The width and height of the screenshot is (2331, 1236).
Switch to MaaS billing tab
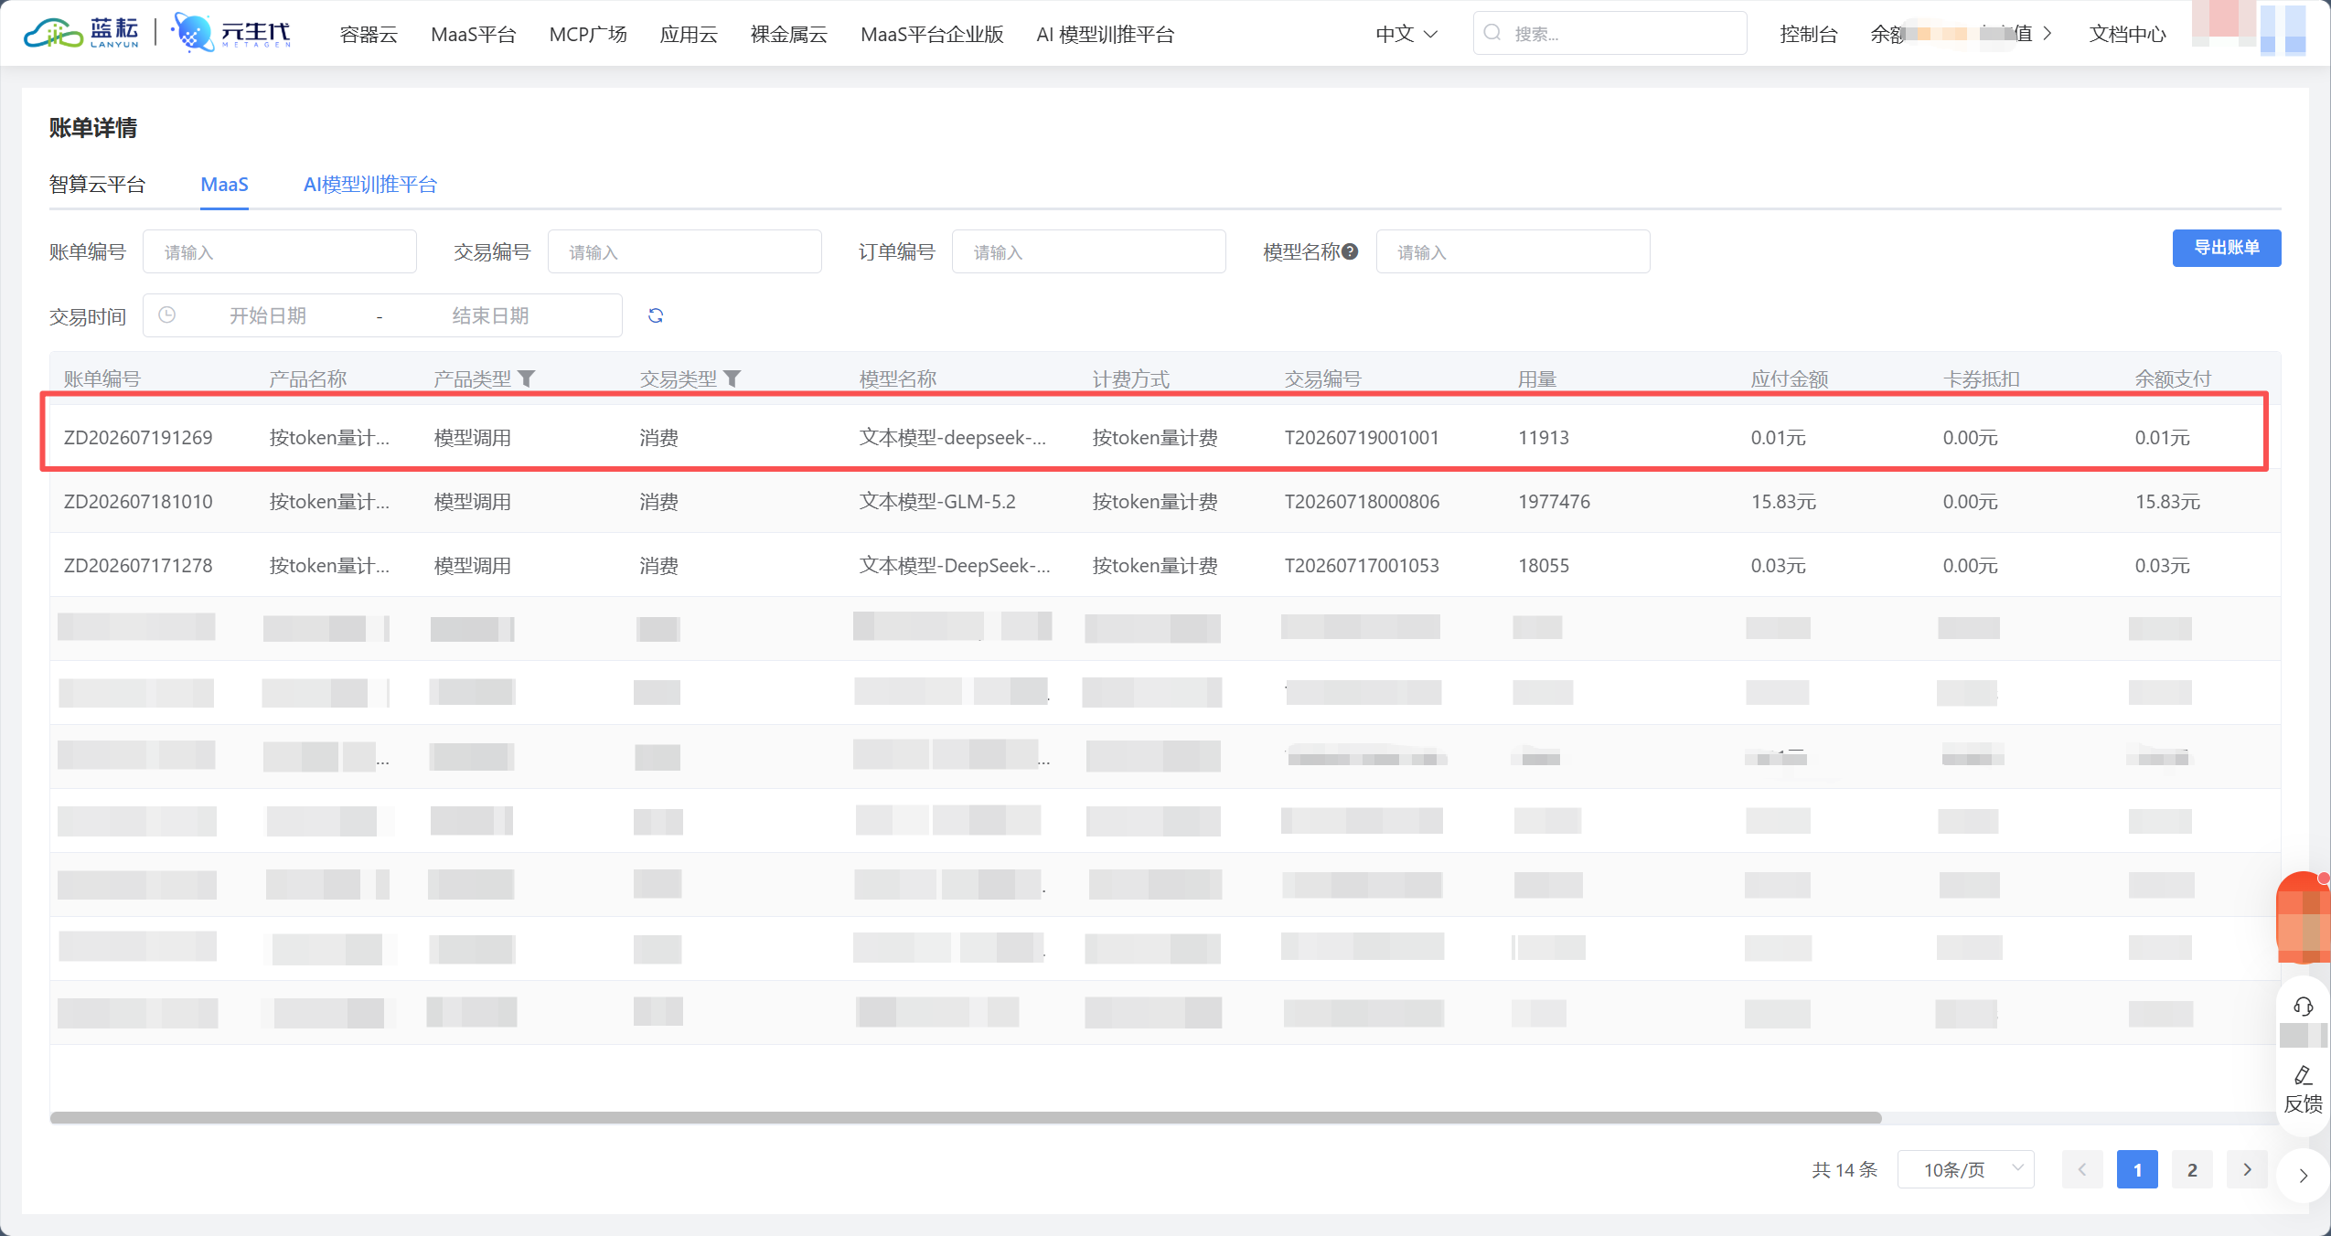[x=224, y=184]
